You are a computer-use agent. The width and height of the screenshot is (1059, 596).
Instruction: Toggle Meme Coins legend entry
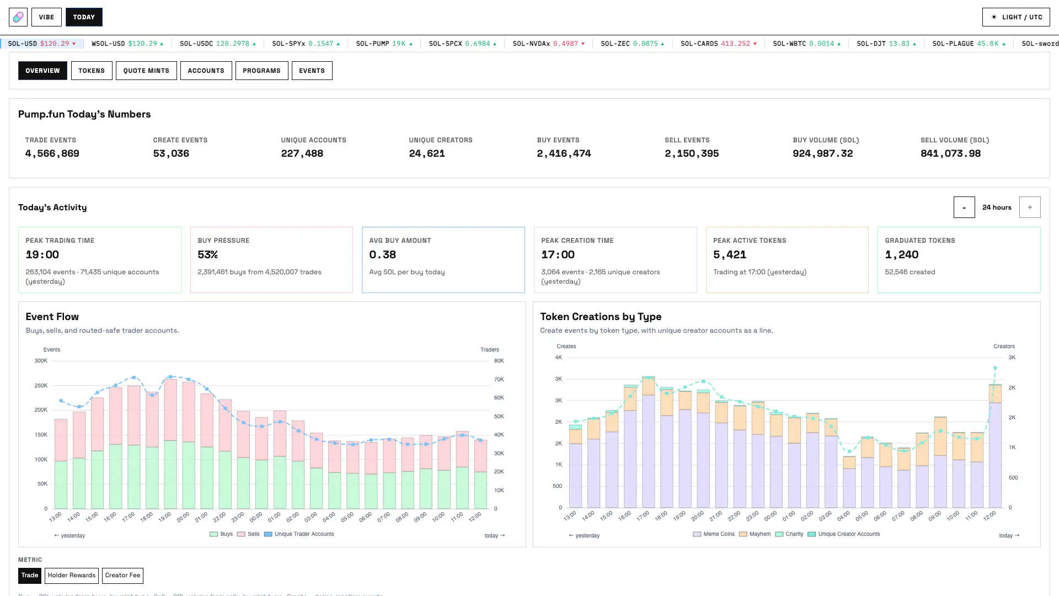click(714, 534)
